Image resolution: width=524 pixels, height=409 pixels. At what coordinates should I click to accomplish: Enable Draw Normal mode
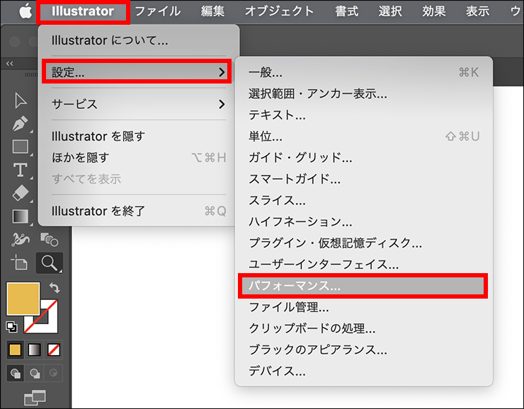coord(14,373)
